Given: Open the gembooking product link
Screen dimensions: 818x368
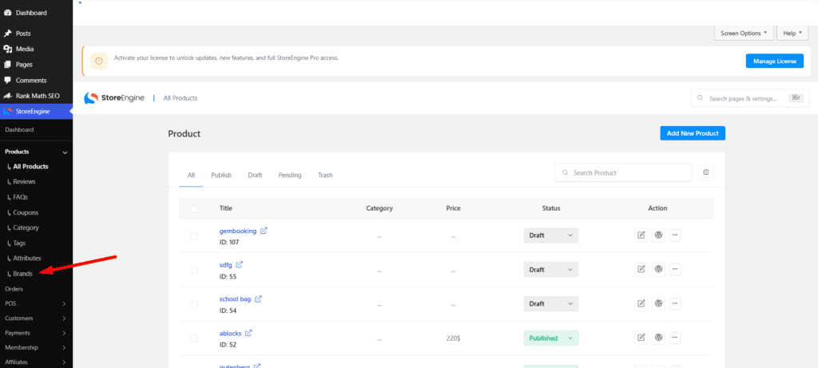Looking at the screenshot, I should pos(238,231).
